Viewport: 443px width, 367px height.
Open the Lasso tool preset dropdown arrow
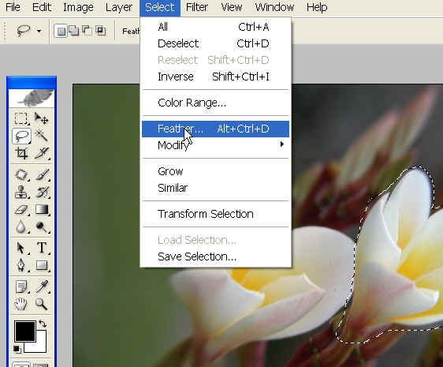pyautogui.click(x=39, y=31)
